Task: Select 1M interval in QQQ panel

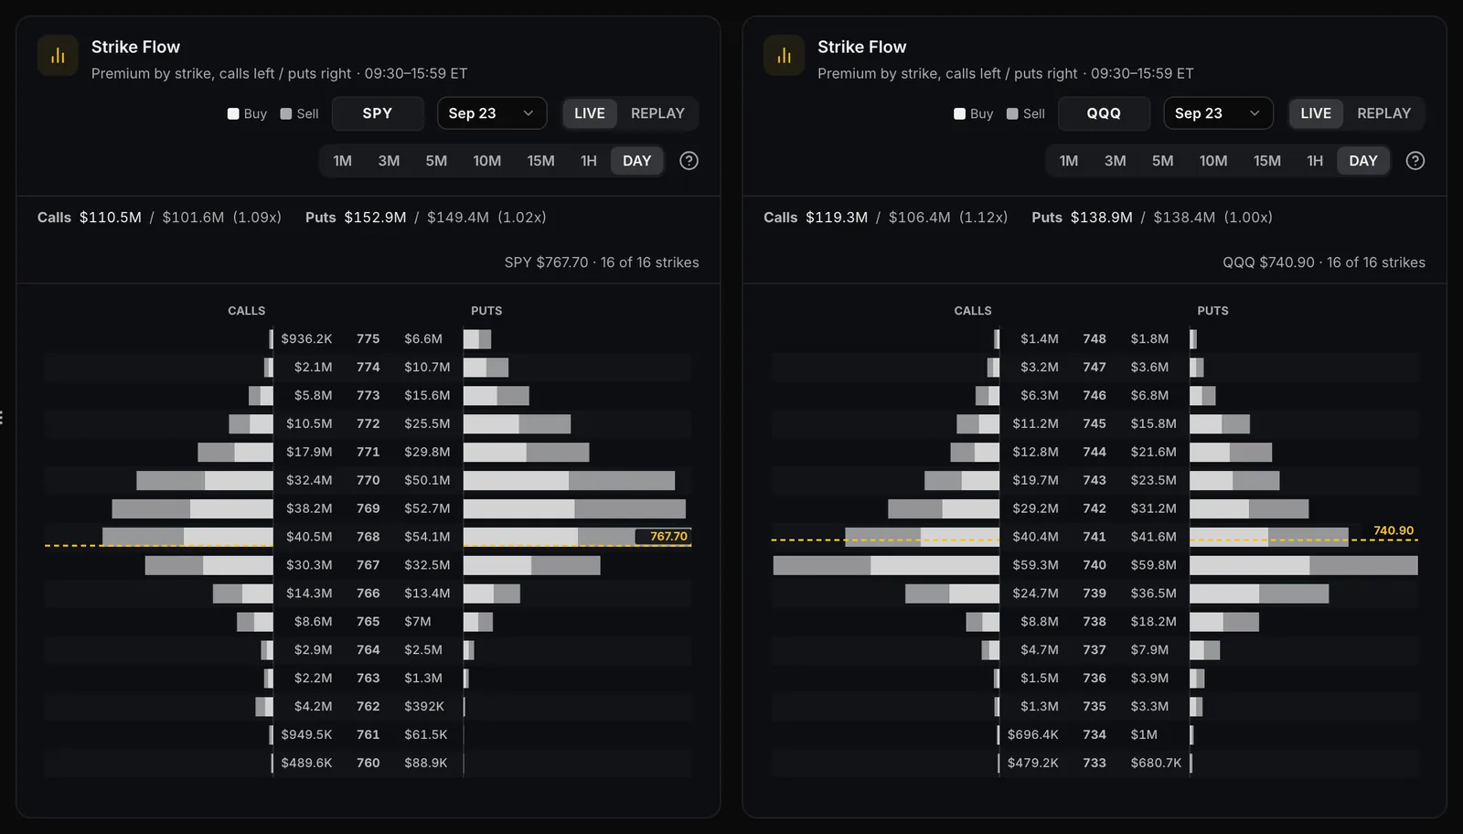Action: (1069, 161)
